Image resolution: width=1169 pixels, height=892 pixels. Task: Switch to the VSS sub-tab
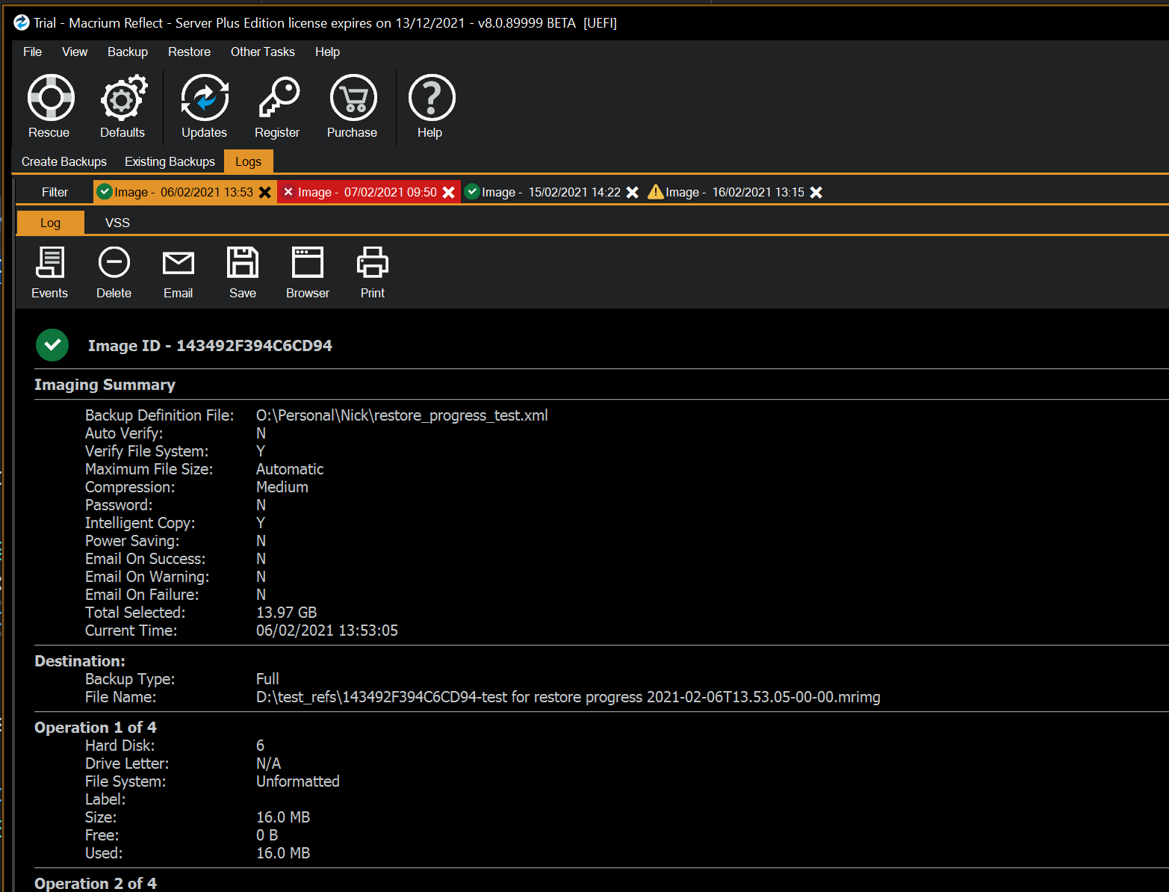click(117, 223)
